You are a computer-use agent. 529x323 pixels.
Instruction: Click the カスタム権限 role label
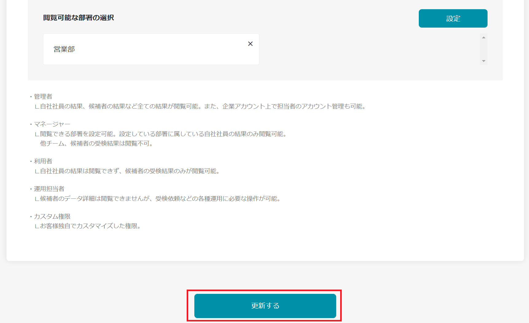pos(52,217)
